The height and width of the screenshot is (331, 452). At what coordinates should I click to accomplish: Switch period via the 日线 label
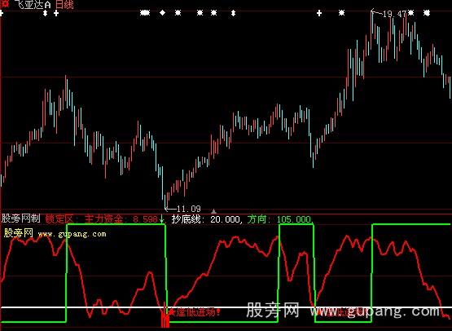click(64, 4)
